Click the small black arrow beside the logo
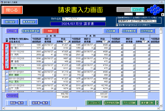The width and height of the screenshot is (165, 111). 163,14
